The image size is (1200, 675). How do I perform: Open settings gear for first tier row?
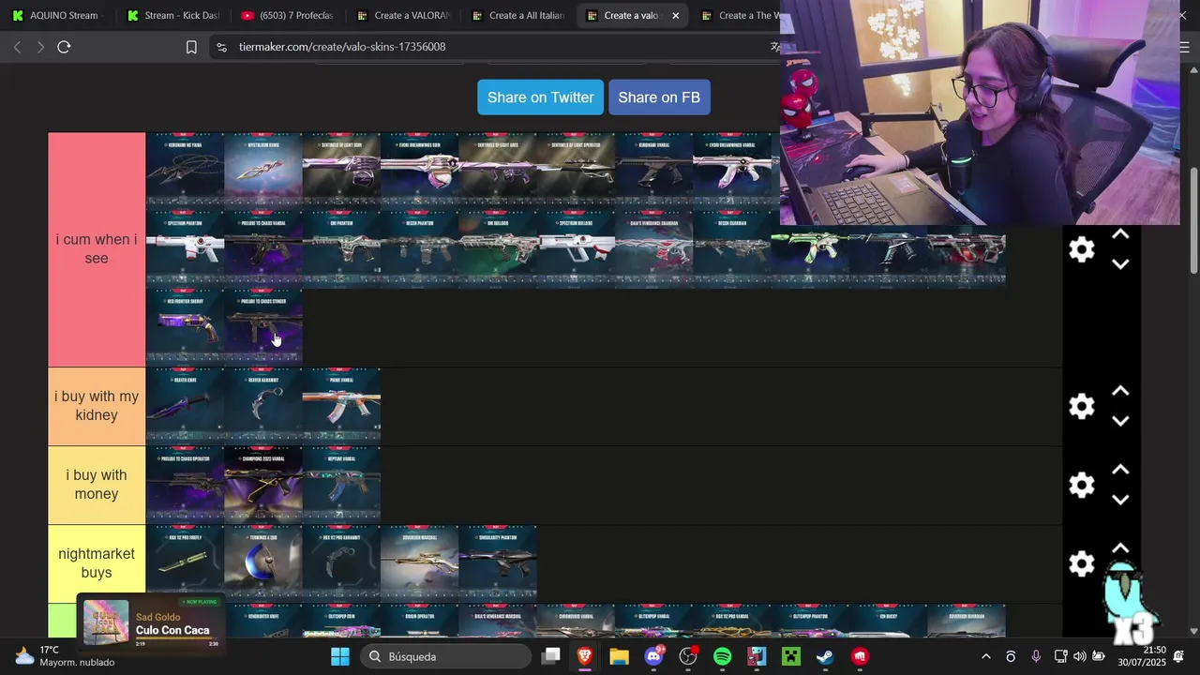1082,249
